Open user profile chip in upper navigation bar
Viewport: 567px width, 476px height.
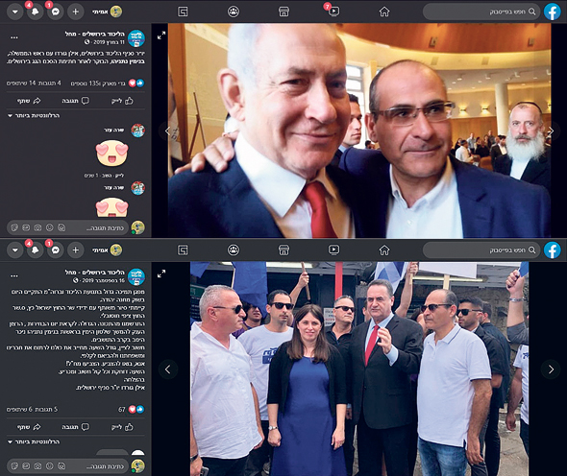(x=107, y=12)
